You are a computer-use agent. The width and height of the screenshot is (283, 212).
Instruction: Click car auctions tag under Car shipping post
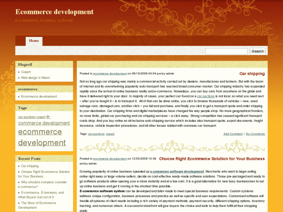96,134
